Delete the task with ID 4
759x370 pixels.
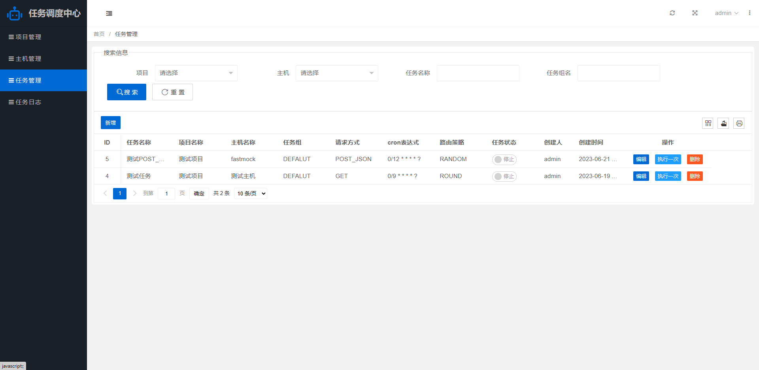tap(695, 177)
